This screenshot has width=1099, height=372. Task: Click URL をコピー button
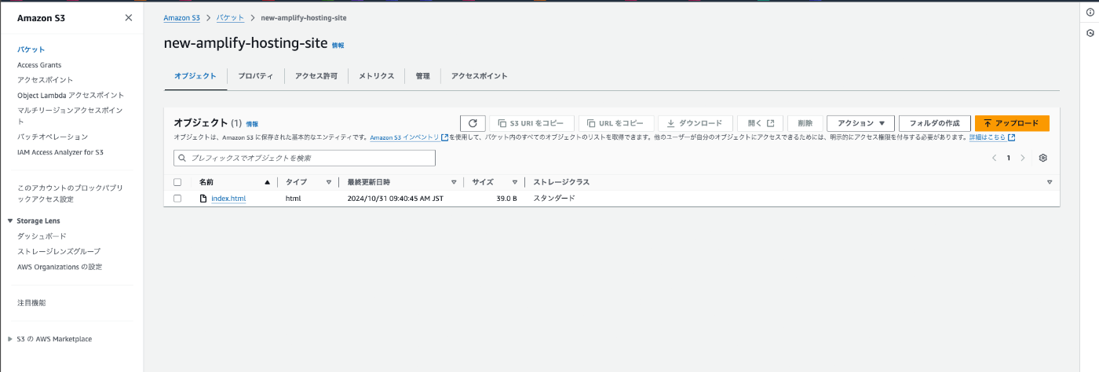pyautogui.click(x=616, y=123)
